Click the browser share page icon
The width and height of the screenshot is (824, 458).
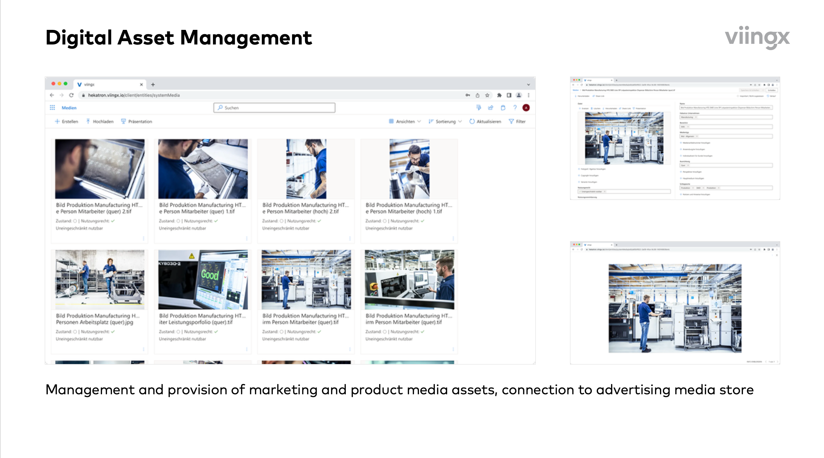pos(477,95)
